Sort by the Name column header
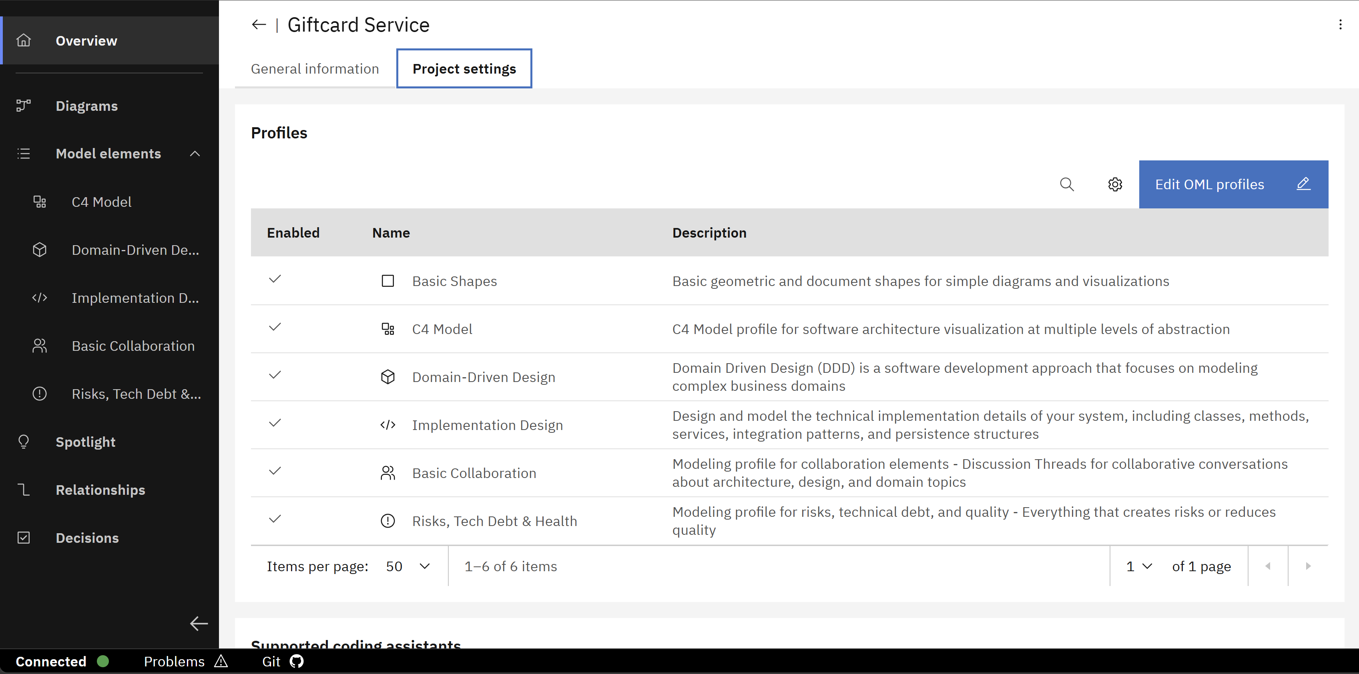The width and height of the screenshot is (1359, 674). tap(391, 232)
